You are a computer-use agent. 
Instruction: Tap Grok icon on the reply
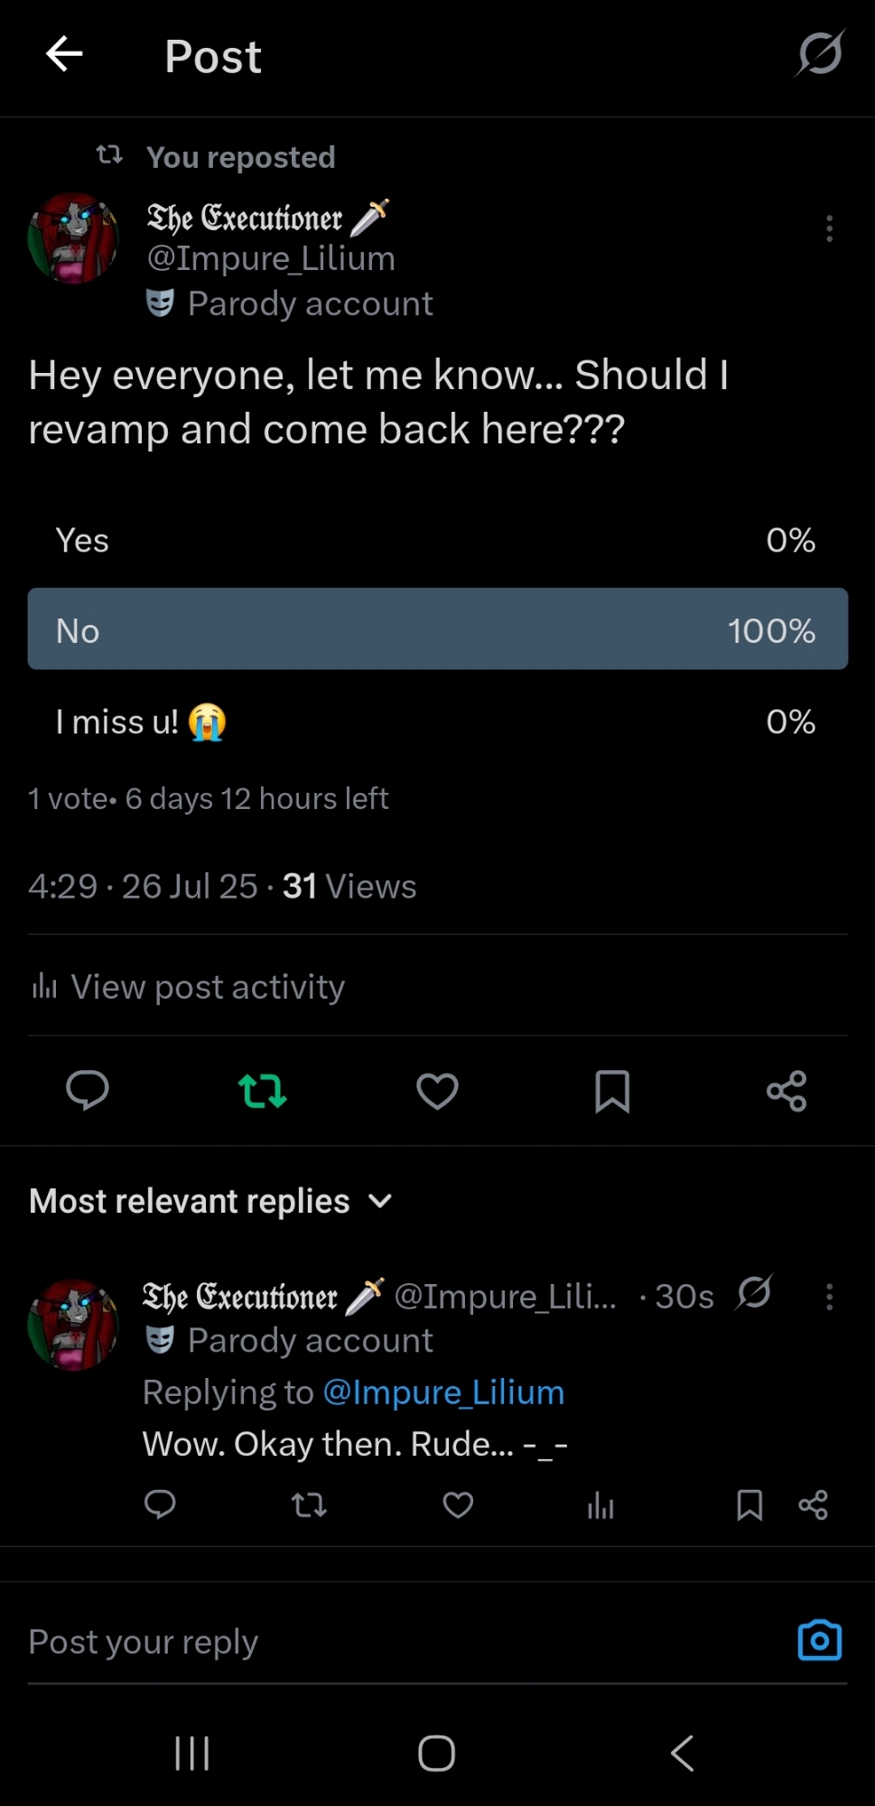click(x=754, y=1292)
